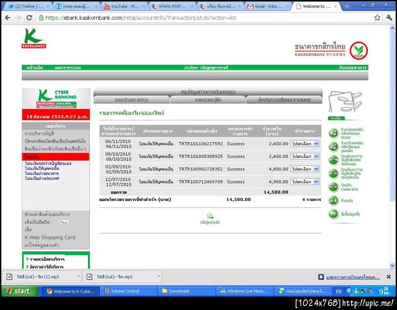Open a new browser tab with plus button
This screenshot has height=310, width=397.
pyautogui.click(x=347, y=7)
